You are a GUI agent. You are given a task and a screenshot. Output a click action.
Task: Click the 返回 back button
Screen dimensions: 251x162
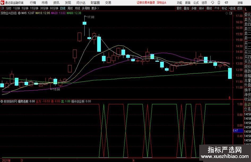240,8
